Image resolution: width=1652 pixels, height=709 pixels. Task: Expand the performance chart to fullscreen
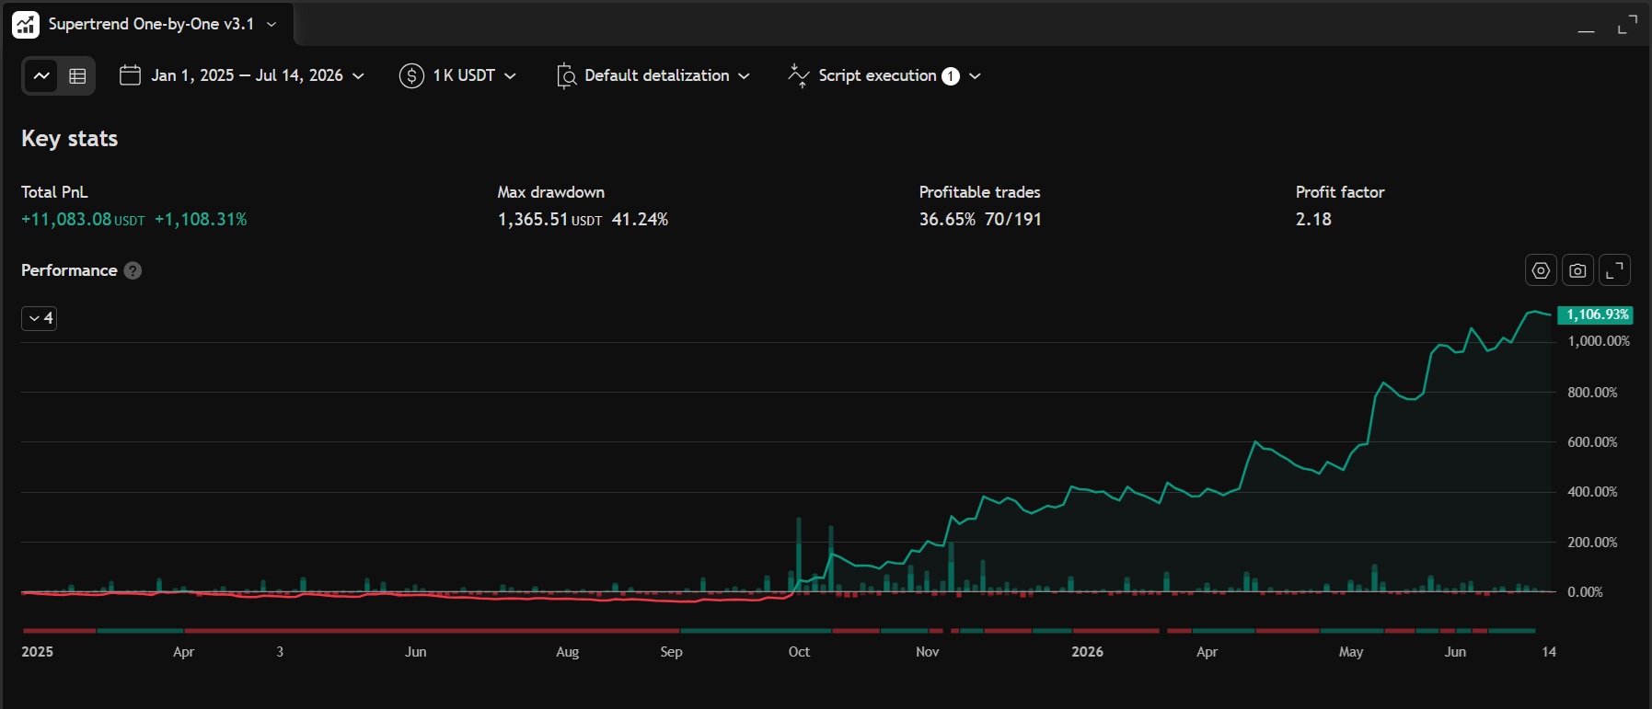coord(1614,270)
